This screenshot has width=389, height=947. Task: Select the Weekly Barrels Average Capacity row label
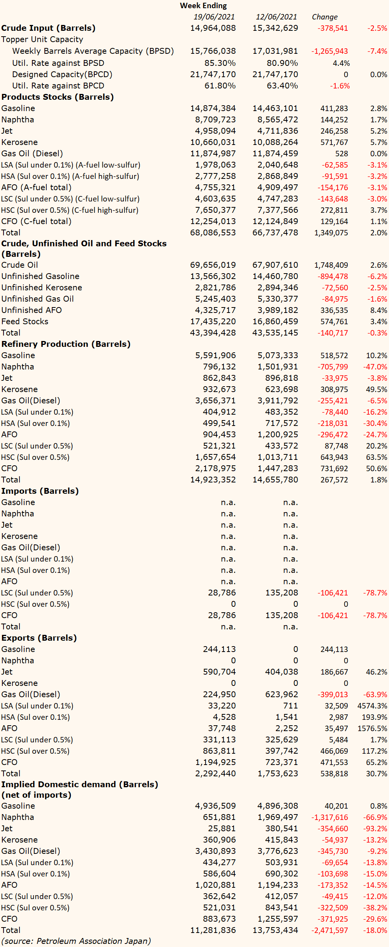(x=93, y=51)
